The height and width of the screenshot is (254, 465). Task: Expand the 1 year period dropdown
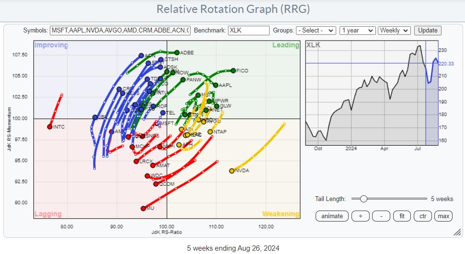click(x=357, y=30)
